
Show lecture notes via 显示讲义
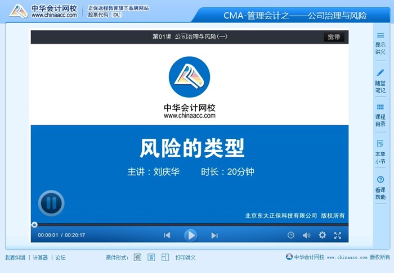[x=380, y=43]
